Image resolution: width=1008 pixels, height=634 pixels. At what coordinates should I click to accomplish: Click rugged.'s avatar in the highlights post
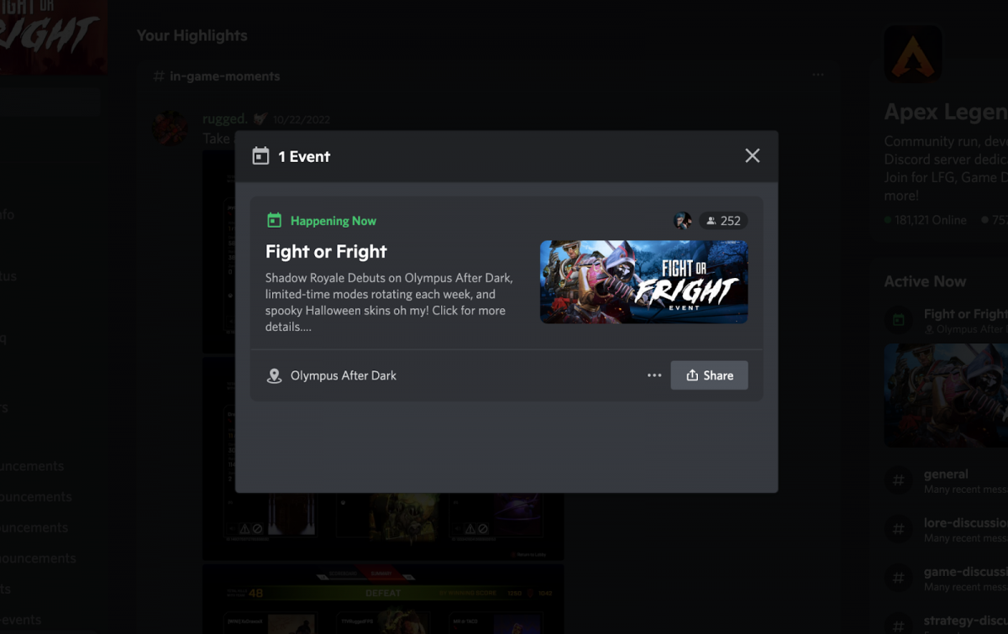[171, 128]
